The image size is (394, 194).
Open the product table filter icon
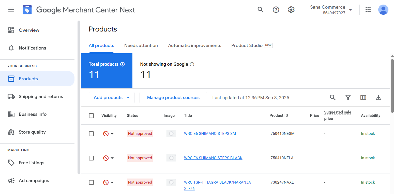[348, 98]
